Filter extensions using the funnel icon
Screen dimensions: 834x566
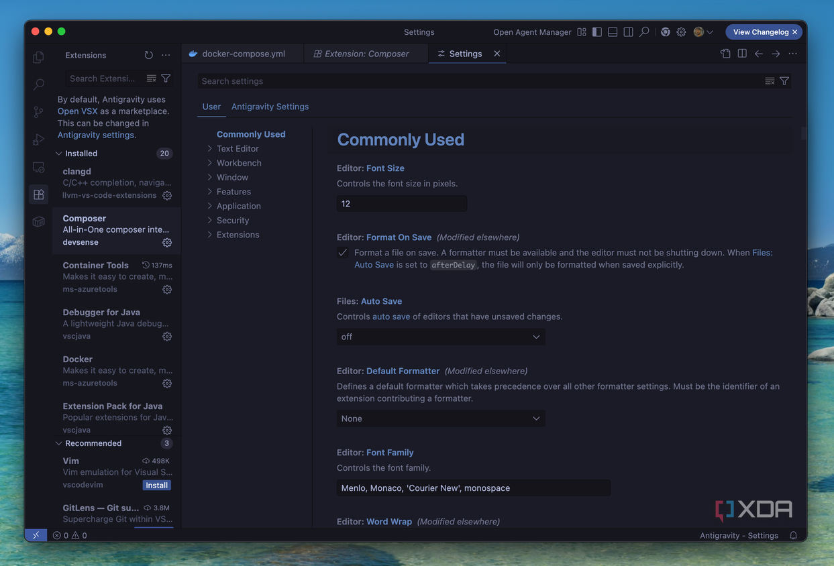pyautogui.click(x=166, y=78)
